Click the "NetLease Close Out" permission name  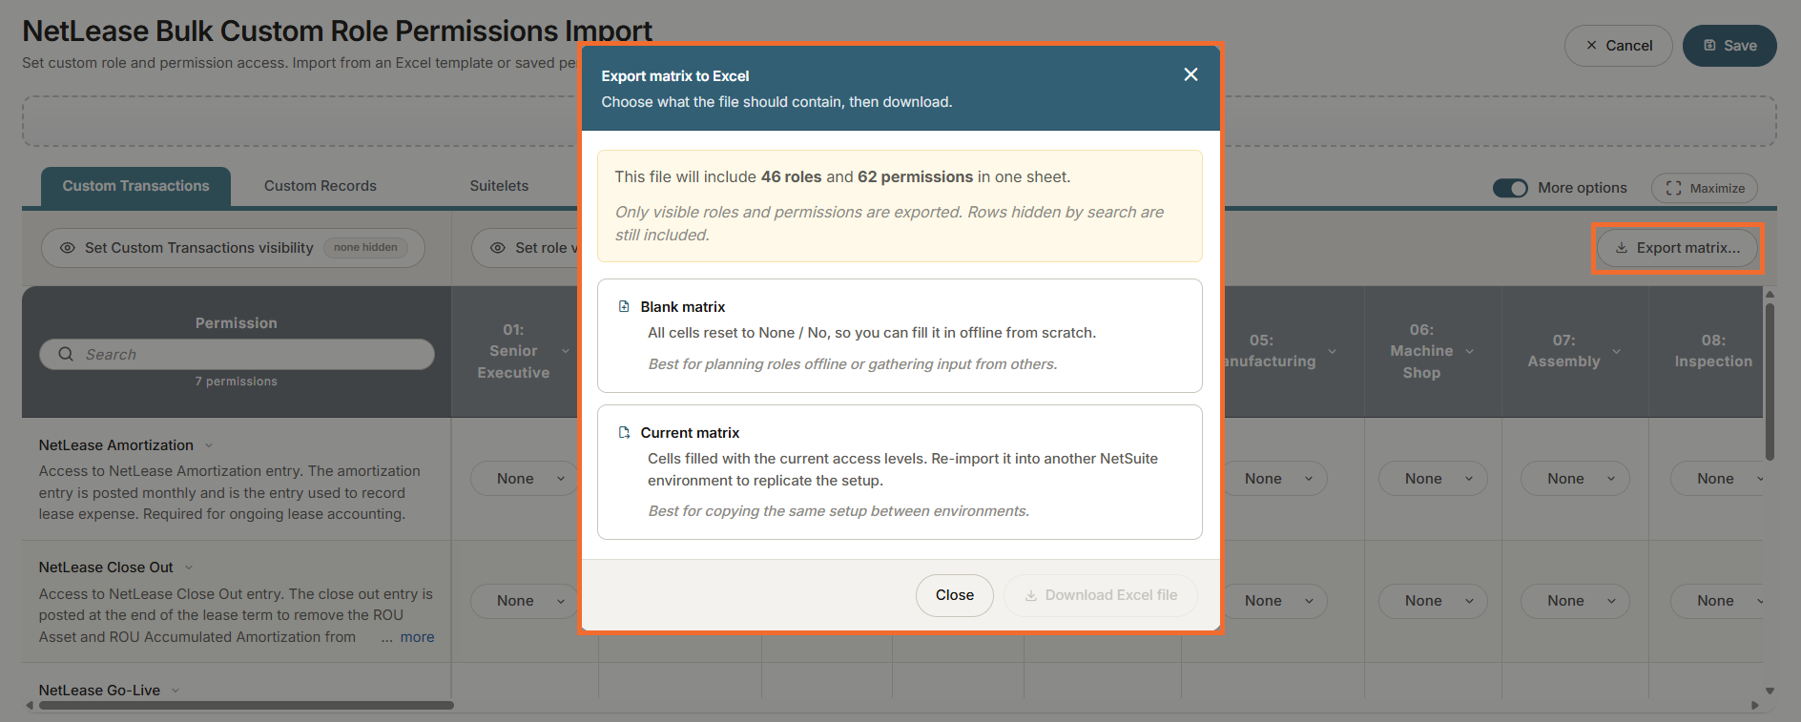(106, 567)
